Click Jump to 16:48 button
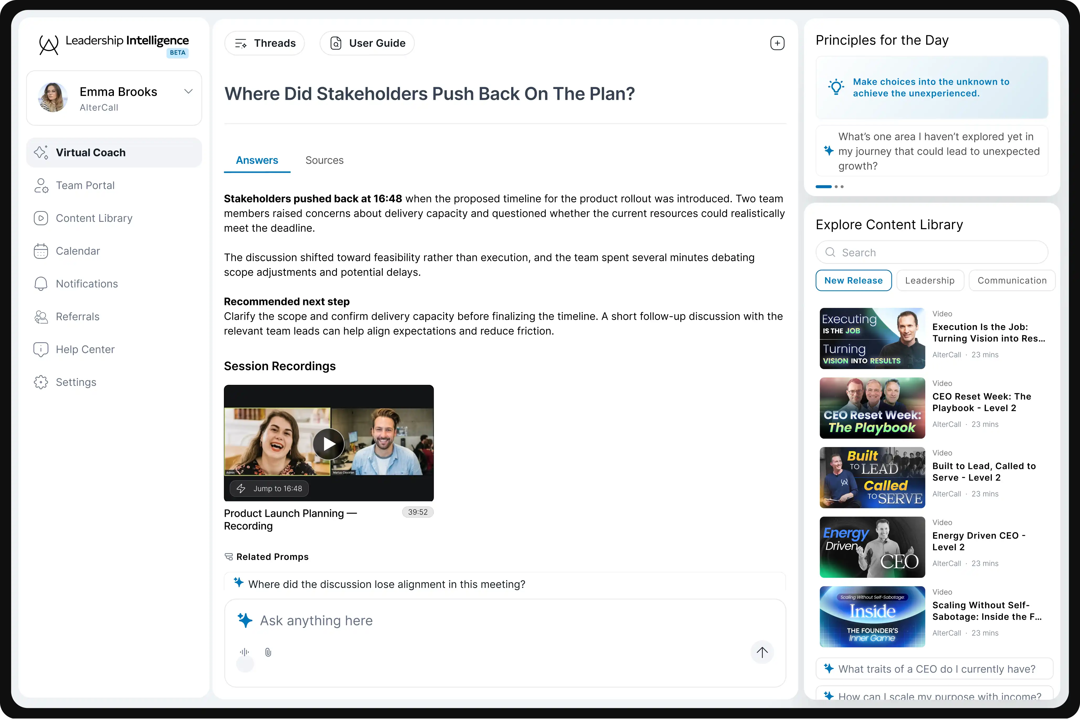Image resolution: width=1080 pixels, height=719 pixels. (269, 489)
